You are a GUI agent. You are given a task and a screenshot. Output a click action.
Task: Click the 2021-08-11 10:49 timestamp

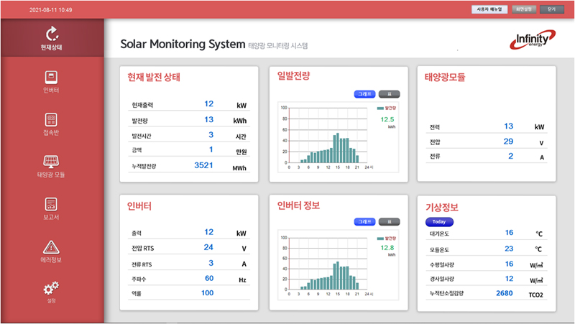(x=50, y=10)
